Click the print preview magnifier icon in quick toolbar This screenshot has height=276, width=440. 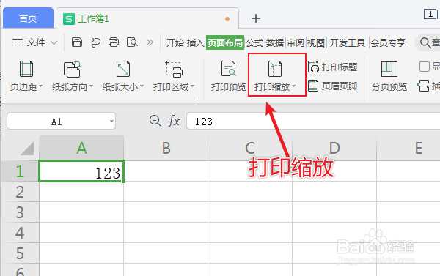(x=132, y=42)
